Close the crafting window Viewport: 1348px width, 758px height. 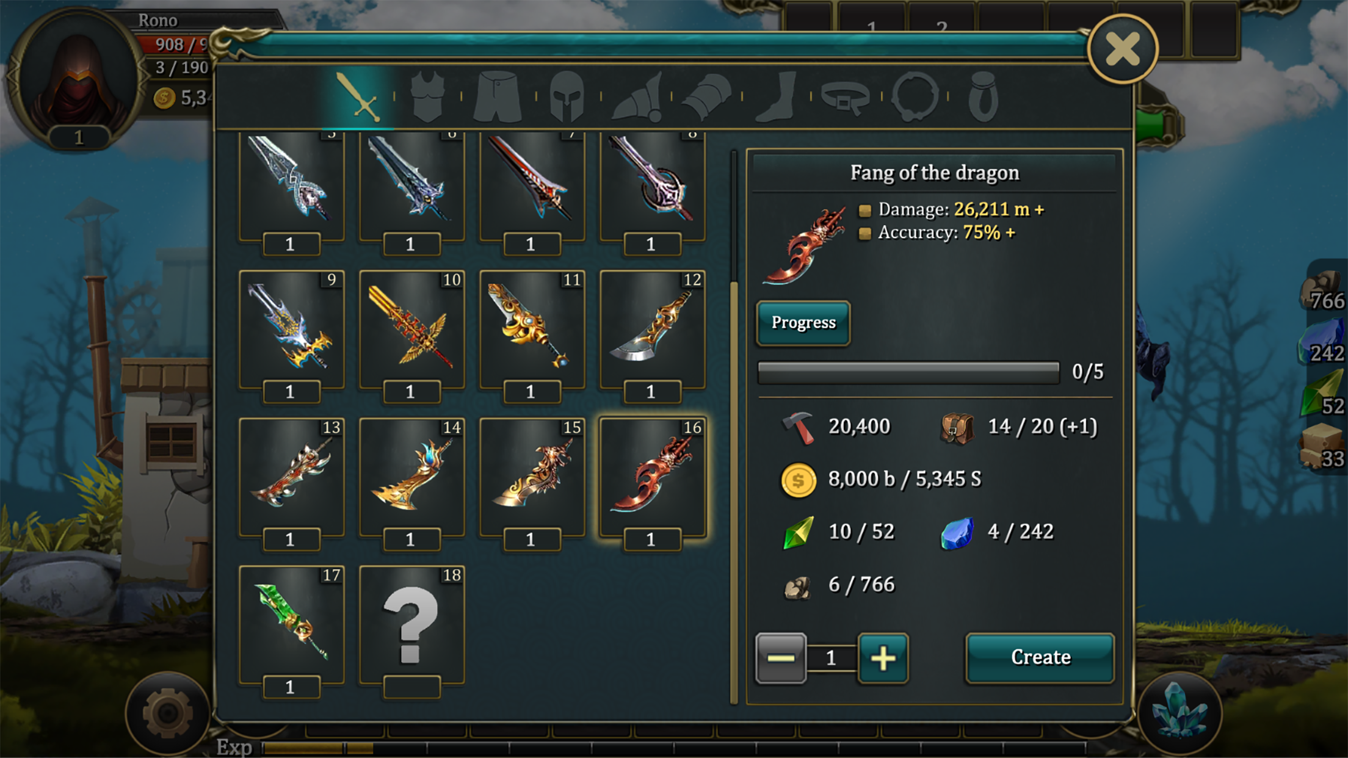pyautogui.click(x=1122, y=49)
